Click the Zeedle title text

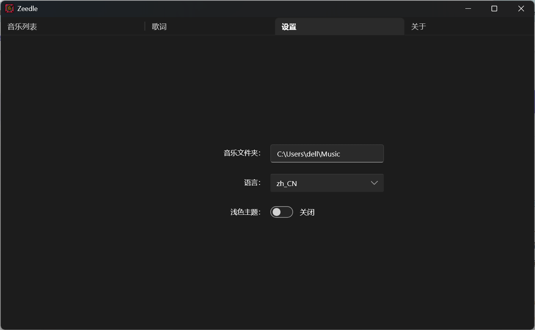tap(28, 8)
